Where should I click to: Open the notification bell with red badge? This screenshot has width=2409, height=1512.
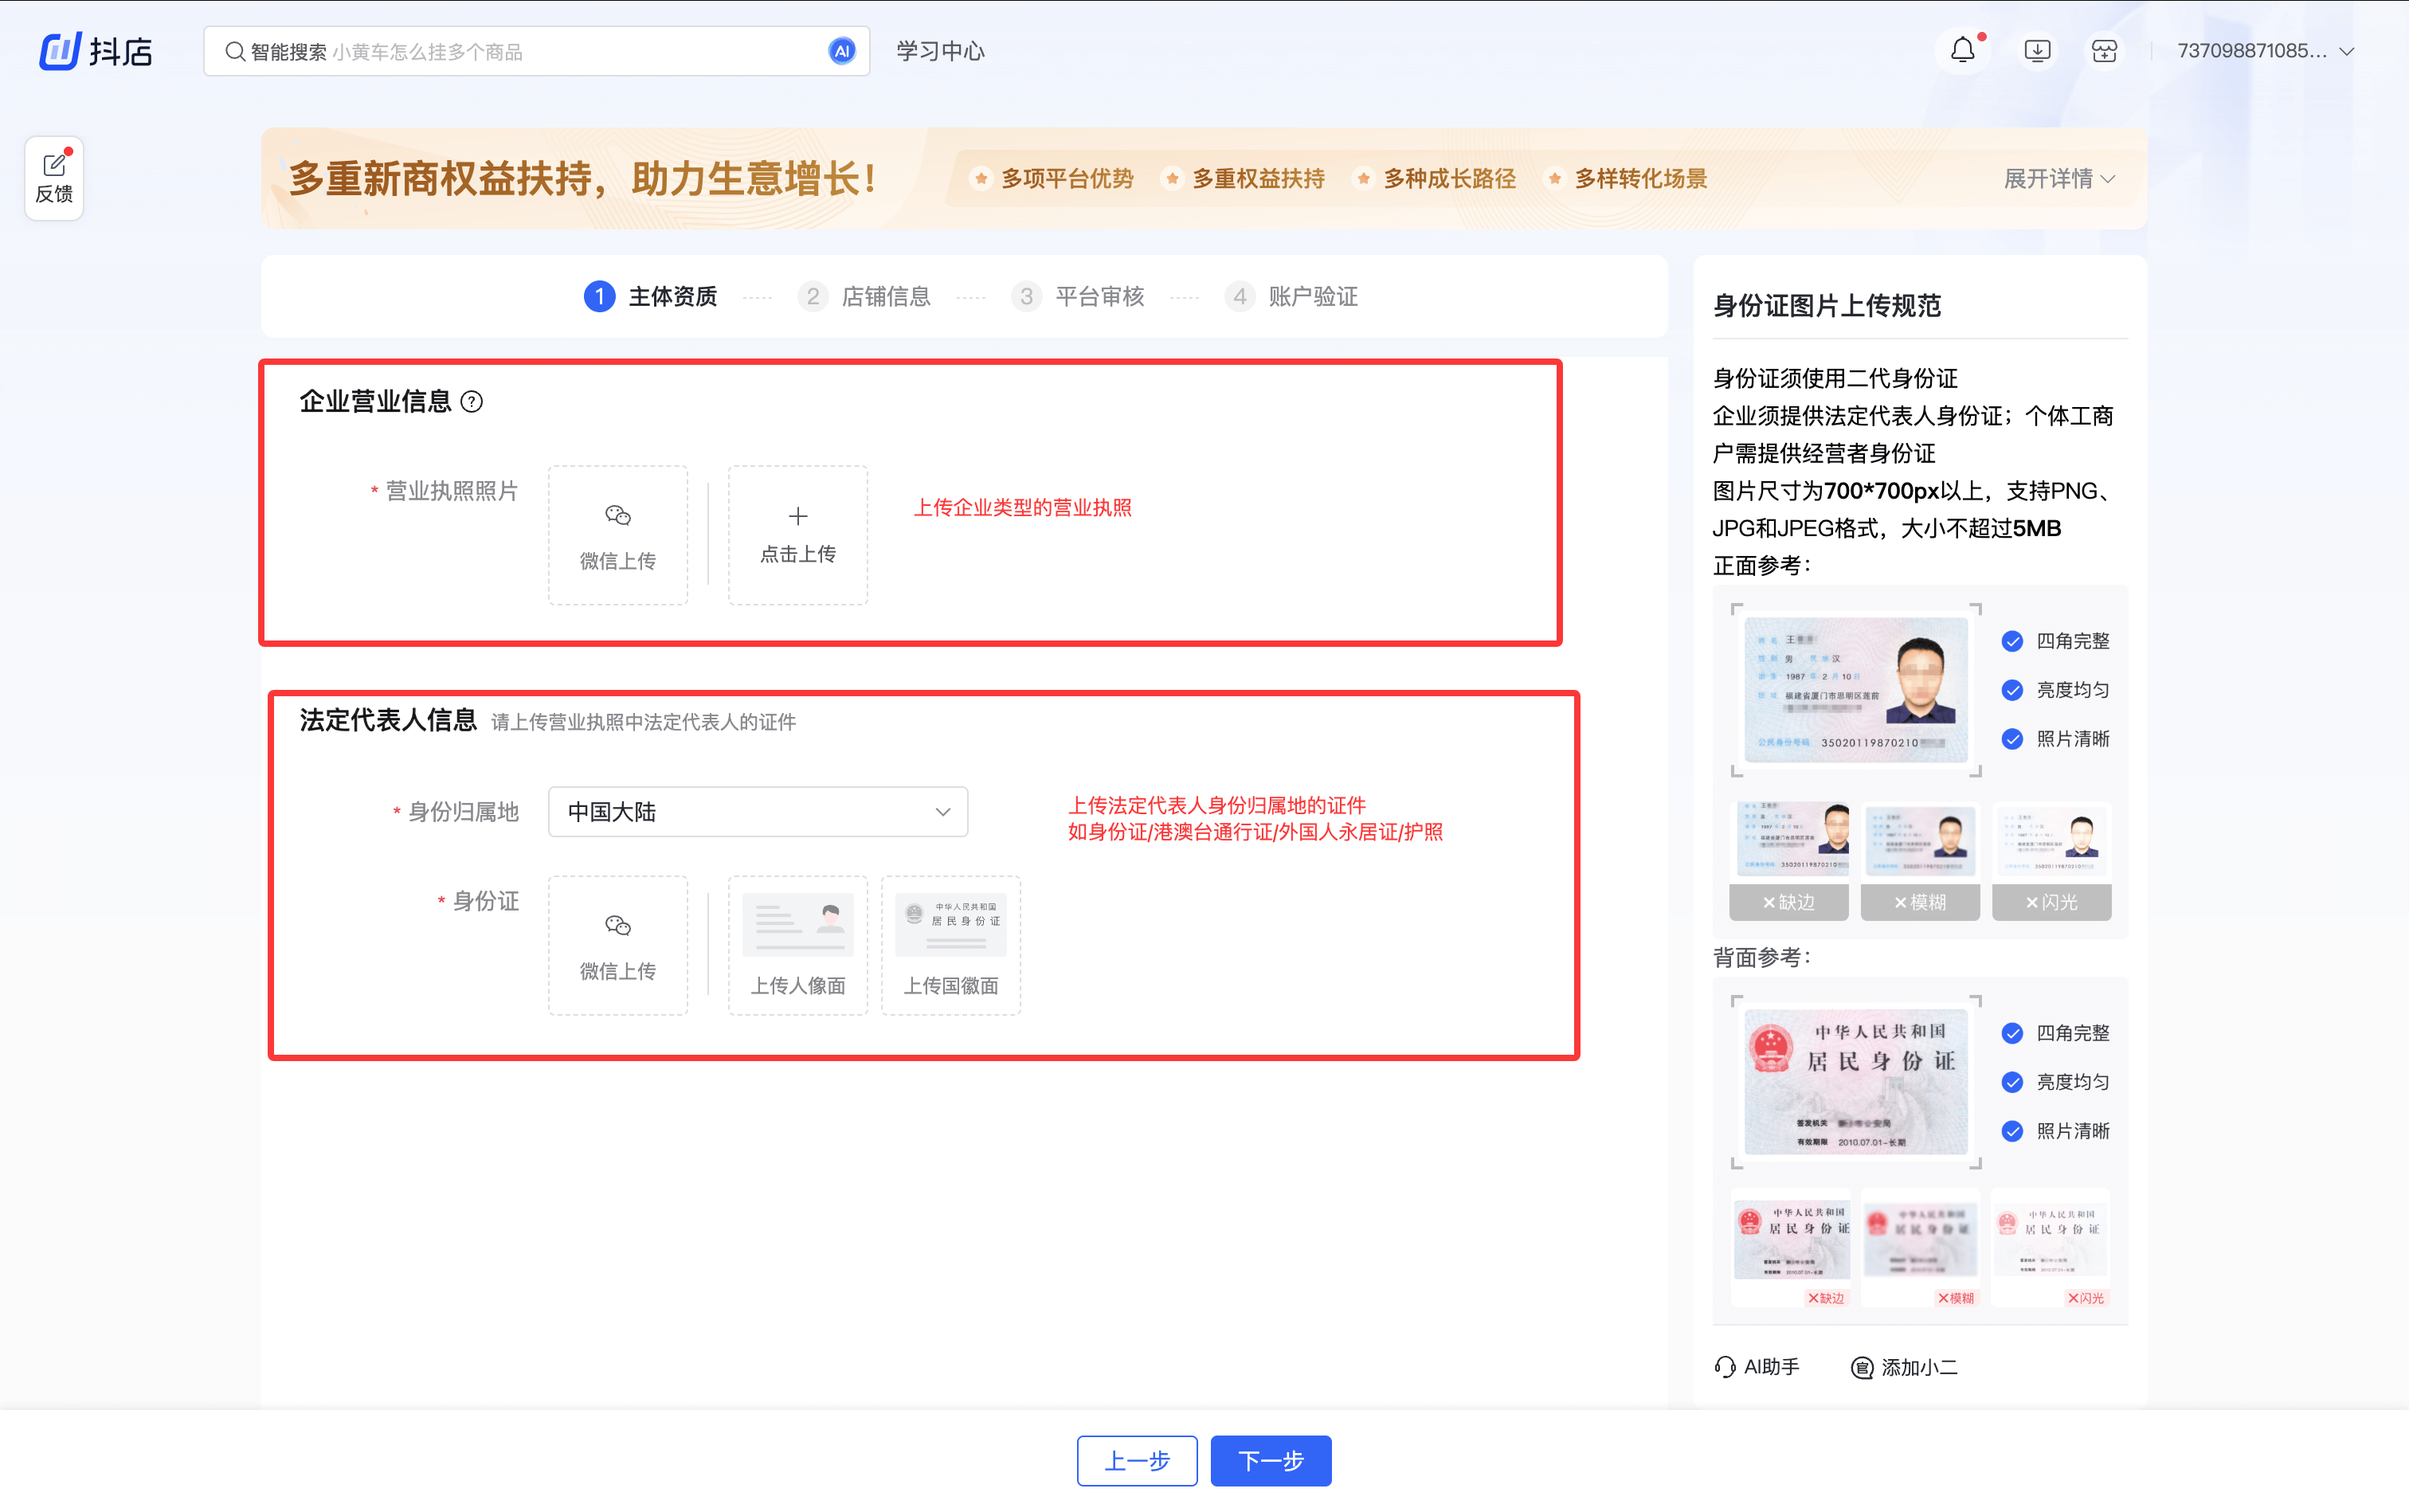(x=1961, y=49)
